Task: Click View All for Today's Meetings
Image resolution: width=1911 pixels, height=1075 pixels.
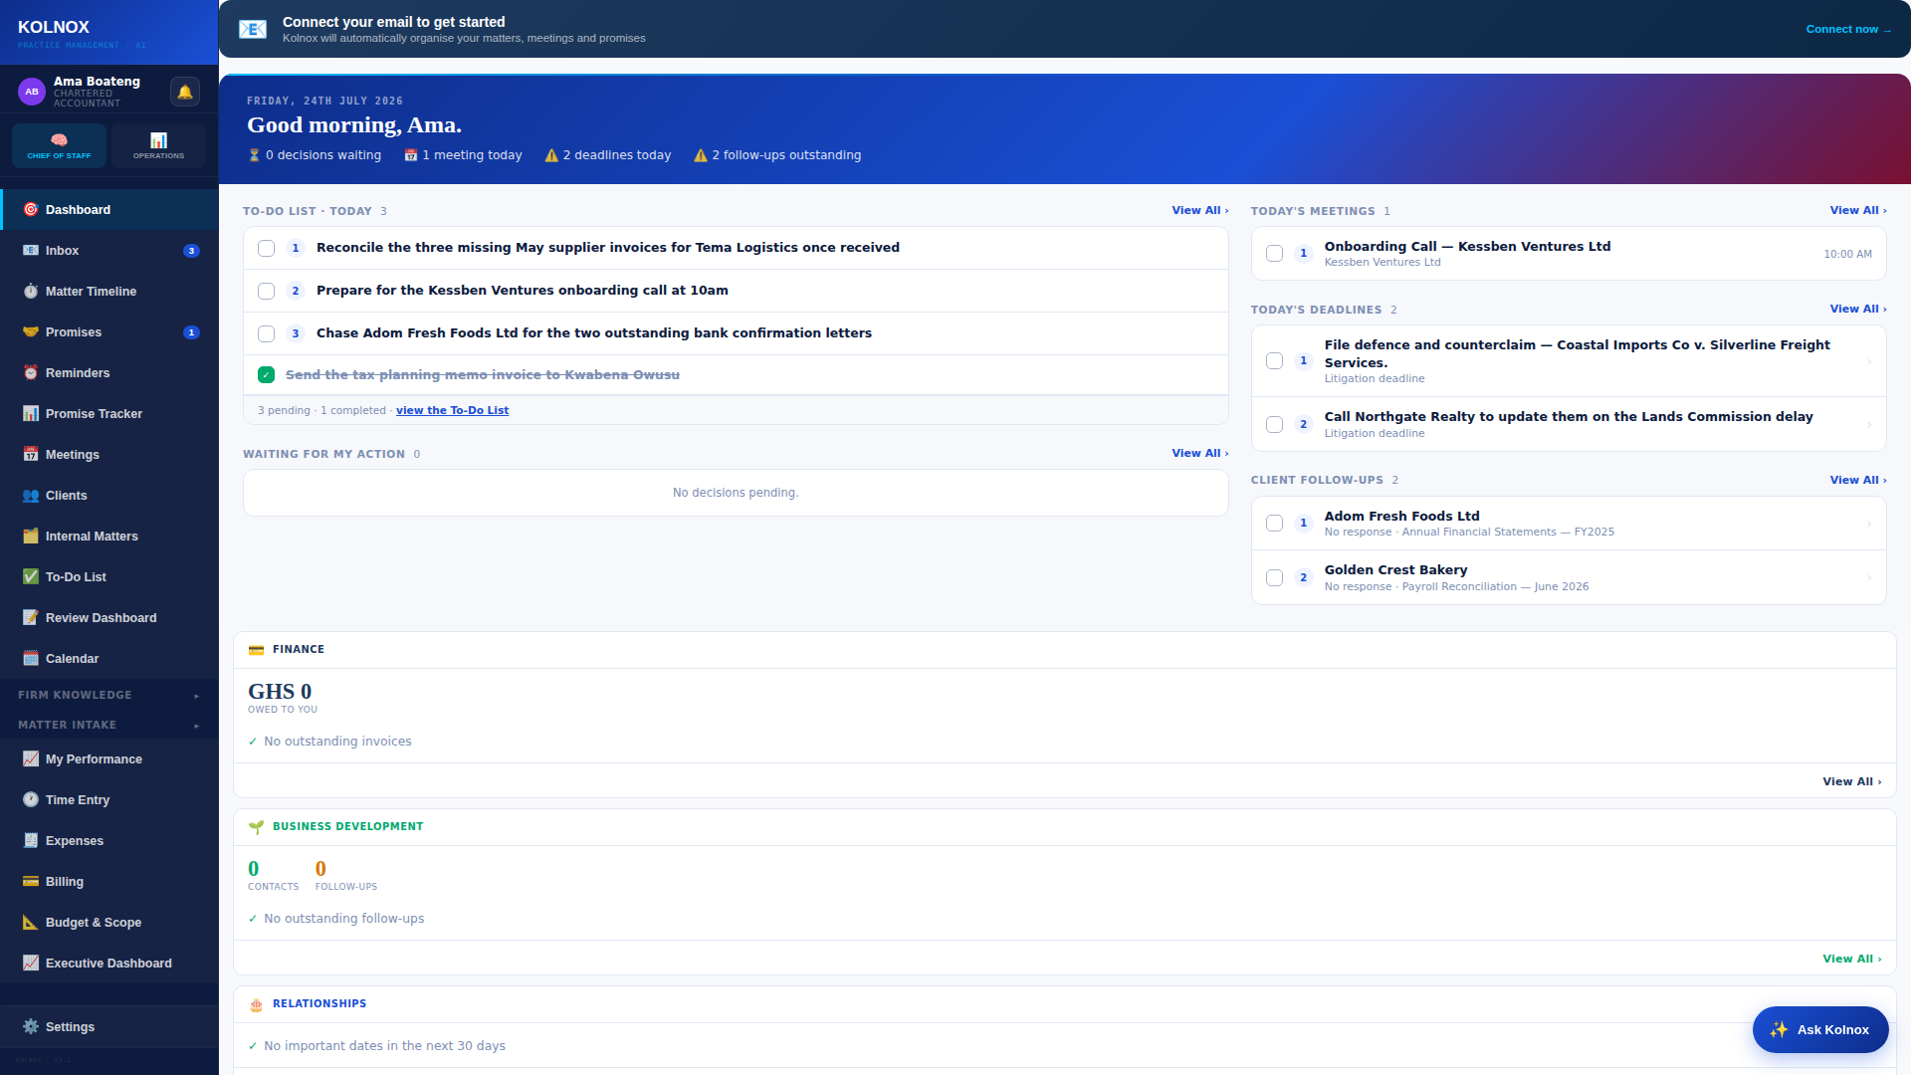Action: pyautogui.click(x=1857, y=210)
